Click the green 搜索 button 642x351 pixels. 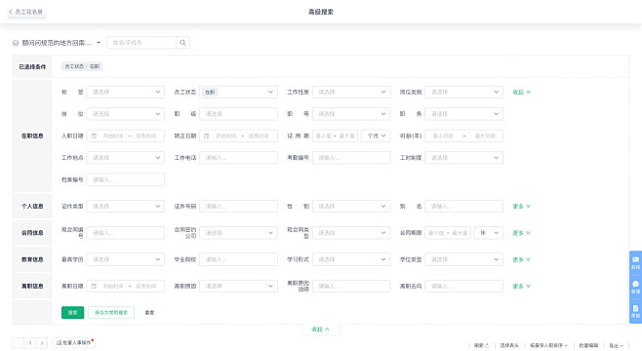(x=72, y=313)
